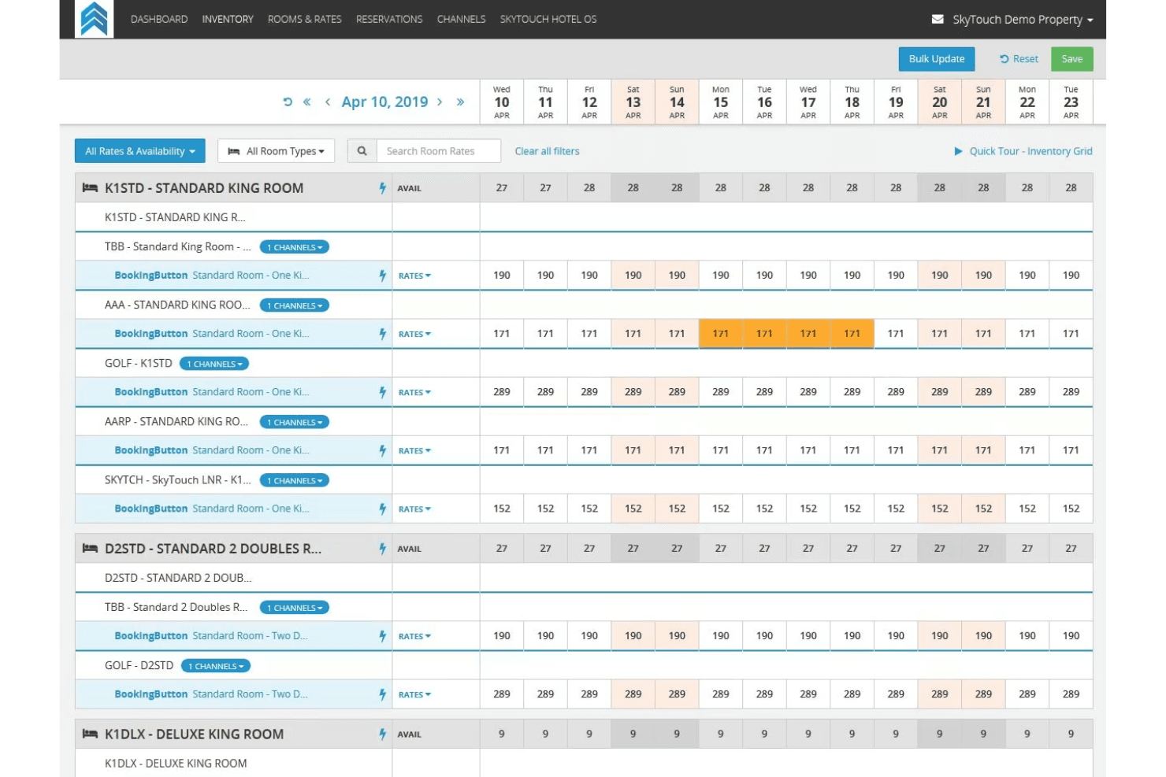This screenshot has height=777, width=1166.
Task: Jump back with double left arrows
Action: pyautogui.click(x=306, y=102)
